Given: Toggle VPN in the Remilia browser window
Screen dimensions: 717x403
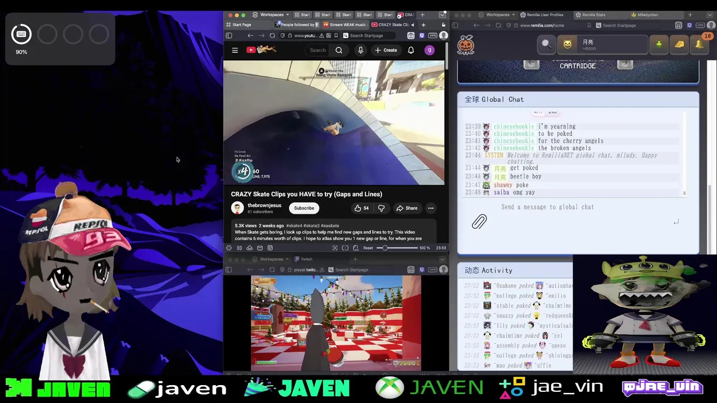Looking at the screenshot, I should 700,25.
